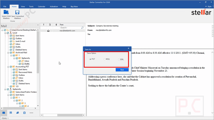Collapse the Stellarinfo folder under Archived Mail
Image resolution: width=214 pixels, height=120 pixels.
(x=14, y=58)
